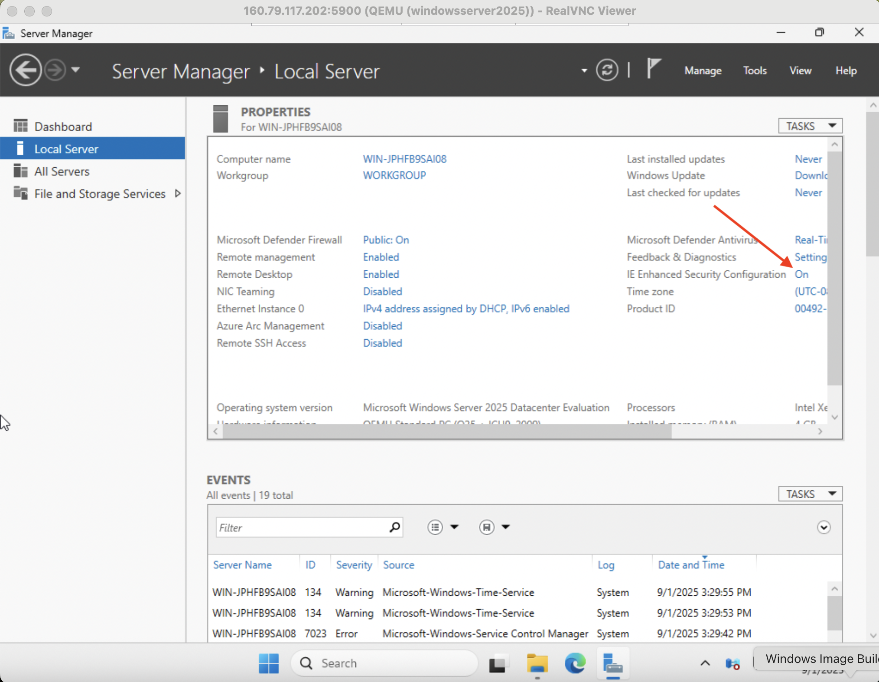Click the events search magnifier icon
This screenshot has width=879, height=682.
394,527
